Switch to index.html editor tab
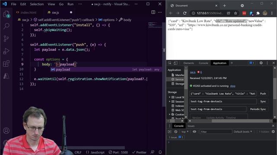The height and width of the screenshot is (155, 277). [28, 12]
